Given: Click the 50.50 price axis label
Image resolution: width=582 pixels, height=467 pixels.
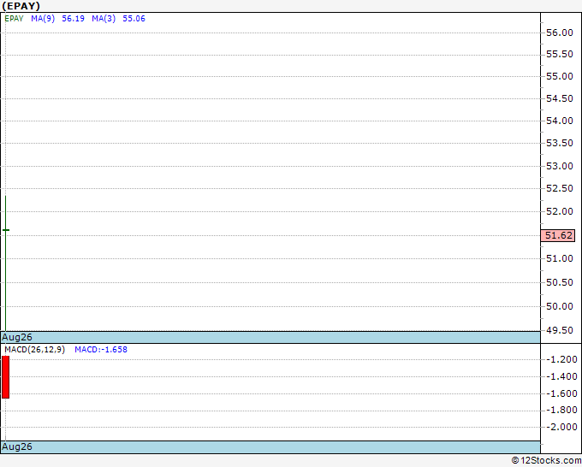Looking at the screenshot, I should click(x=560, y=282).
